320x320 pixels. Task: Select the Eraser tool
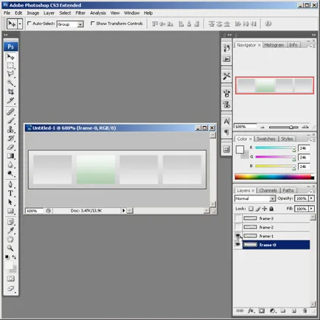tap(10, 147)
